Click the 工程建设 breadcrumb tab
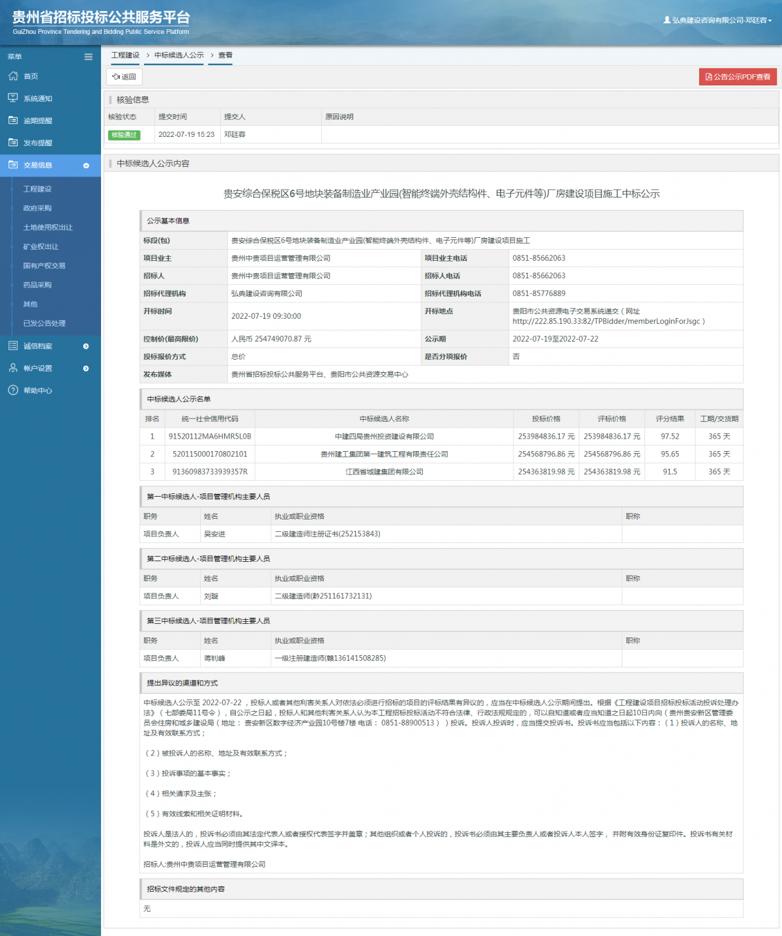This screenshot has height=936, width=782. pos(125,55)
